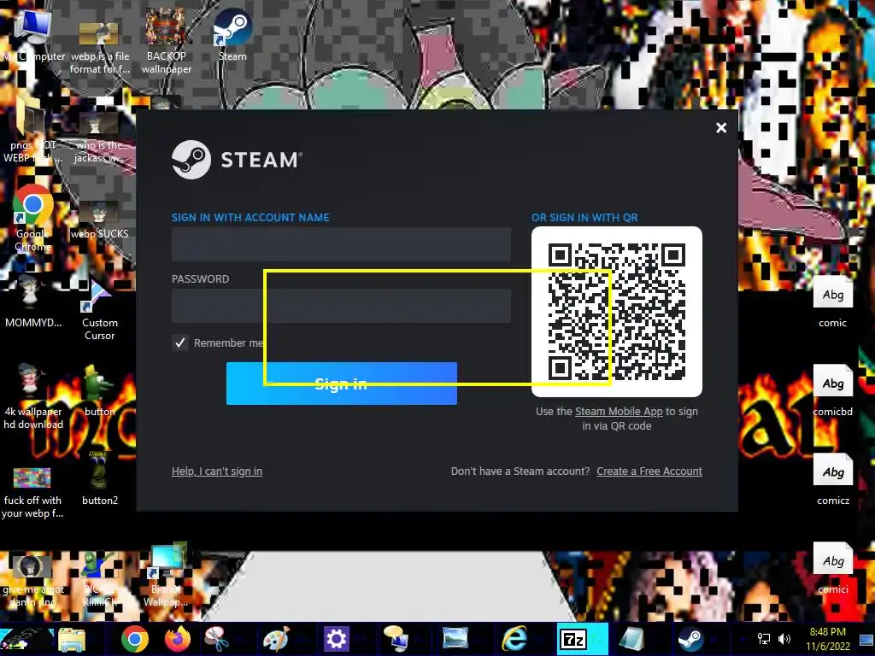Click the blue Sign in button

(x=342, y=384)
